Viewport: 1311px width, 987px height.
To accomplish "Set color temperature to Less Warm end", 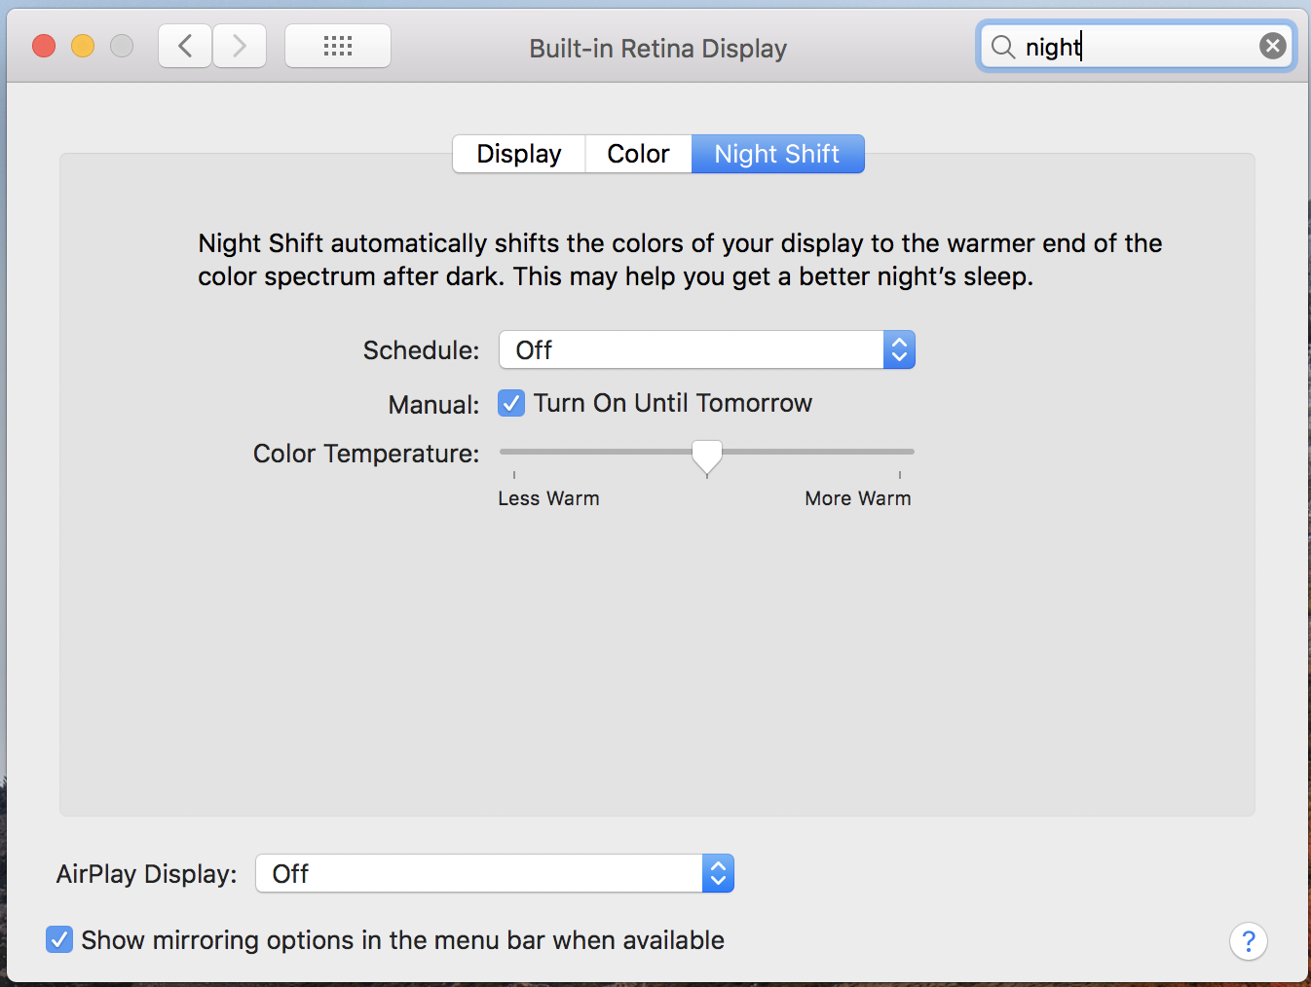I will [x=514, y=452].
